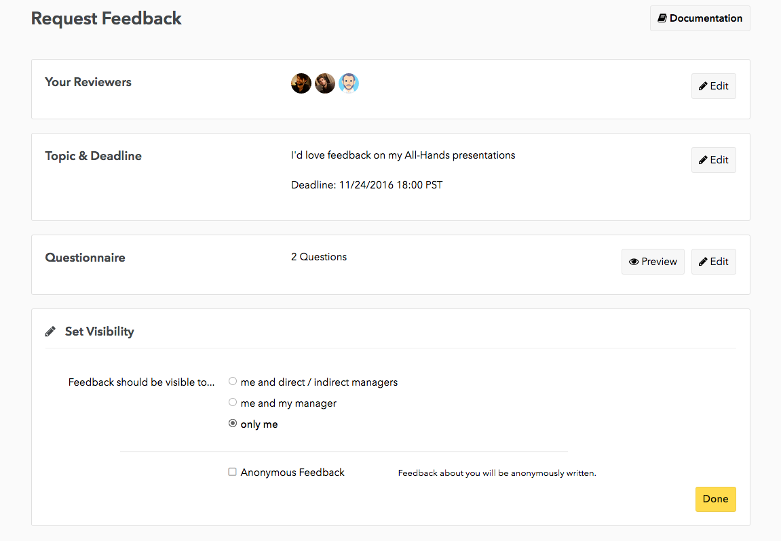Click pencil icon in Topic & Deadline Edit button
The width and height of the screenshot is (781, 541).
[703, 160]
